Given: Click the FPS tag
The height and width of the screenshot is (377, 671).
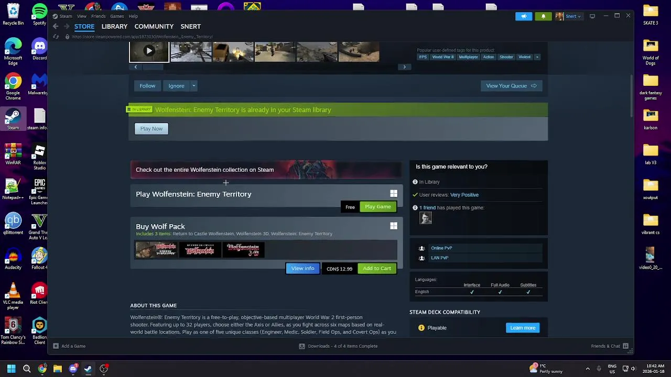Looking at the screenshot, I should 423,57.
